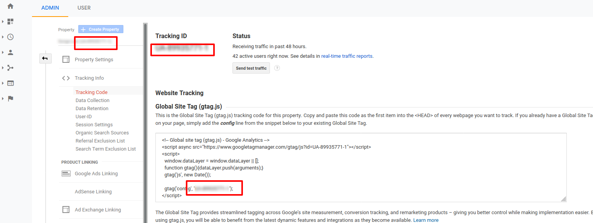
Task: Select User-ID
Action: coord(84,117)
